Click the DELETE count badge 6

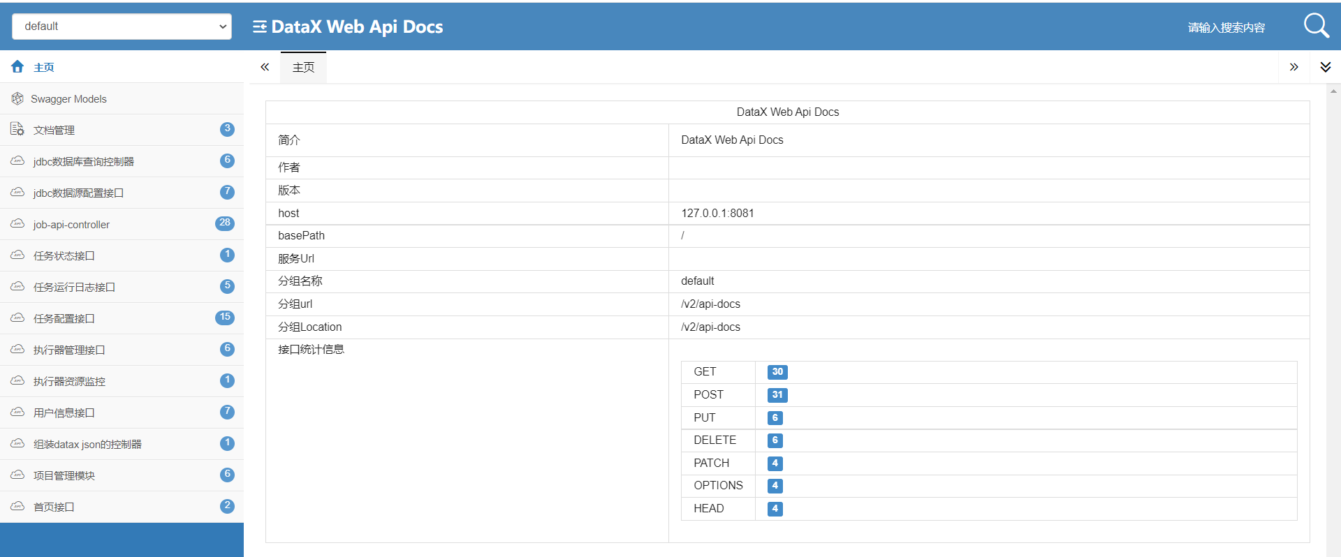click(775, 440)
